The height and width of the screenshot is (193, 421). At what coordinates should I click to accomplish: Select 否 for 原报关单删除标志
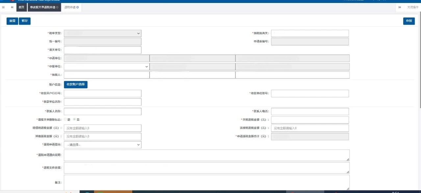pyautogui.click(x=74, y=120)
